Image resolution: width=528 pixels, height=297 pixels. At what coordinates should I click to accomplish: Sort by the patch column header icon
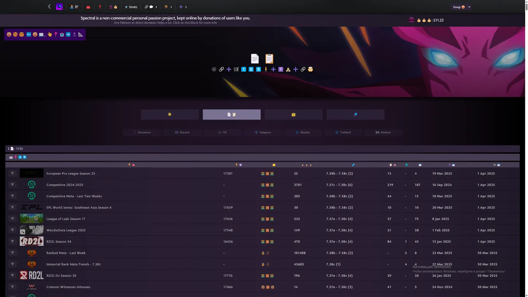click(353, 165)
